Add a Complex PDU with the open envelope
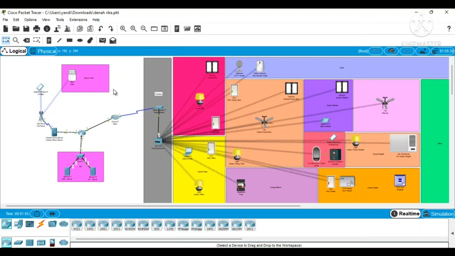The width and height of the screenshot is (455, 256). (x=113, y=41)
